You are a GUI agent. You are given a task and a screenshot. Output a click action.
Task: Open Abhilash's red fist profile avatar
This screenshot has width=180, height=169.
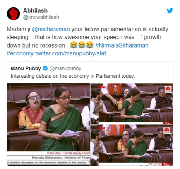coord(13,14)
